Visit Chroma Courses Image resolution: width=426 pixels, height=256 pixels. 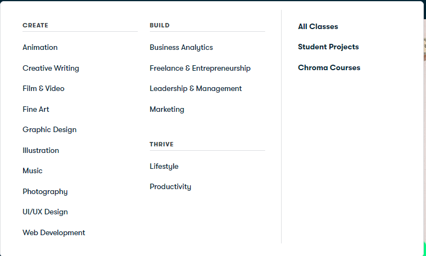[329, 68]
